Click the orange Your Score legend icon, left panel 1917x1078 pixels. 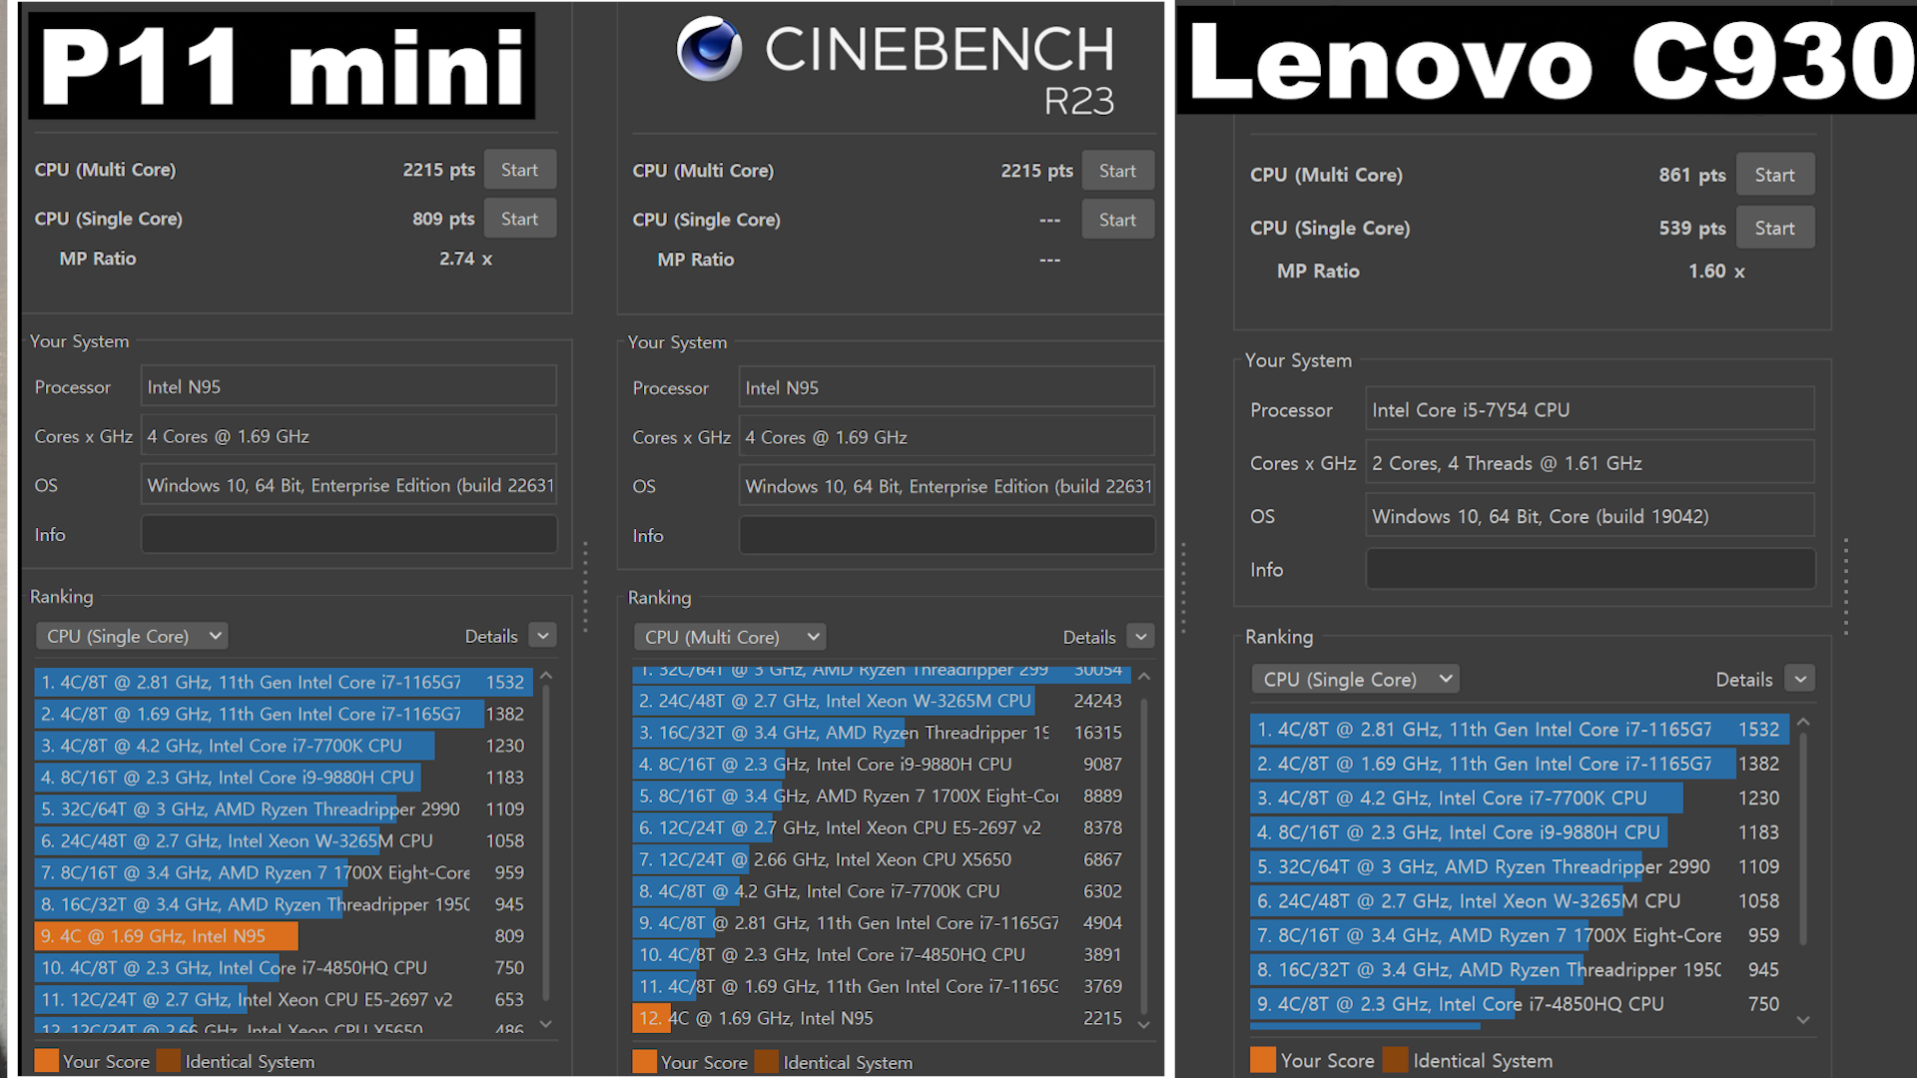tap(46, 1061)
